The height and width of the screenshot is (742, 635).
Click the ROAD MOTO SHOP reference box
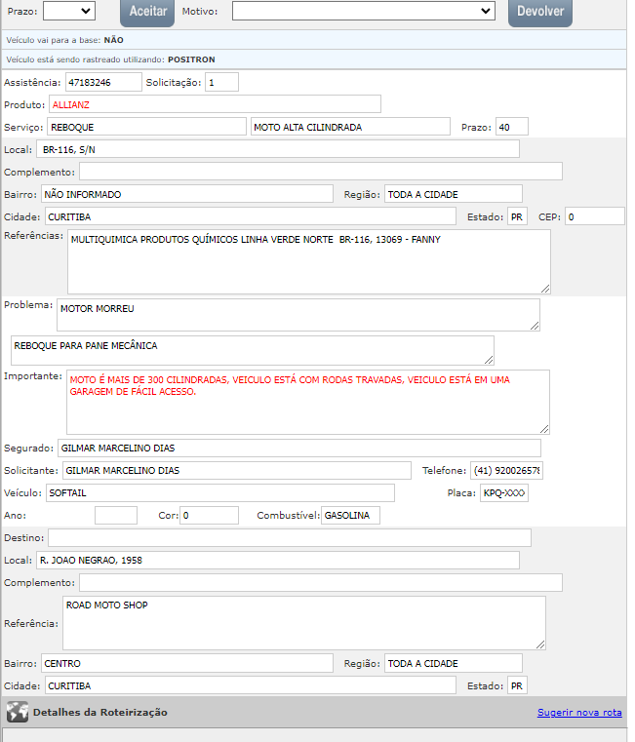click(303, 623)
